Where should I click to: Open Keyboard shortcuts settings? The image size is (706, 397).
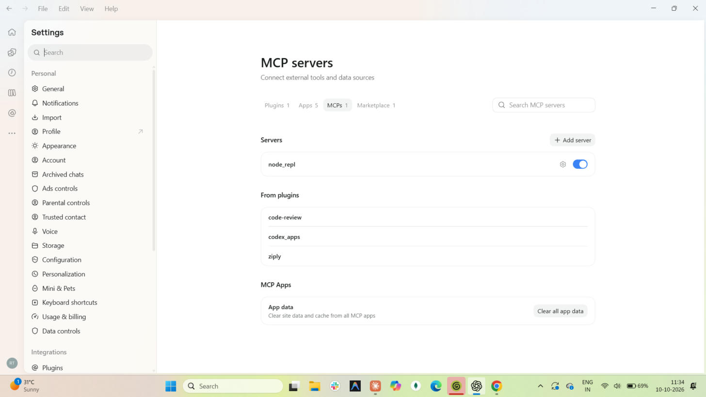click(90, 302)
